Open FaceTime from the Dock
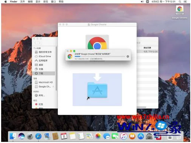Viewport: 191px width, 143px height. [115, 136]
